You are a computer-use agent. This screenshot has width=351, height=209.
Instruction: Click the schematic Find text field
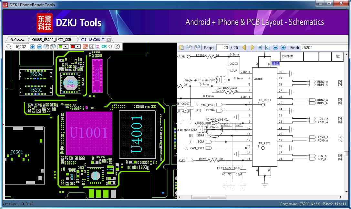click(x=324, y=48)
